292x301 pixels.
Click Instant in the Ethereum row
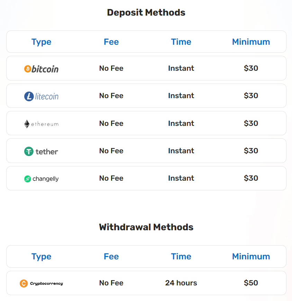pos(181,123)
